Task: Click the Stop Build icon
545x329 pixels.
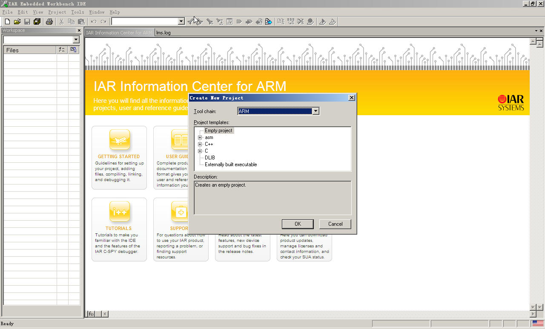Action: coord(301,21)
